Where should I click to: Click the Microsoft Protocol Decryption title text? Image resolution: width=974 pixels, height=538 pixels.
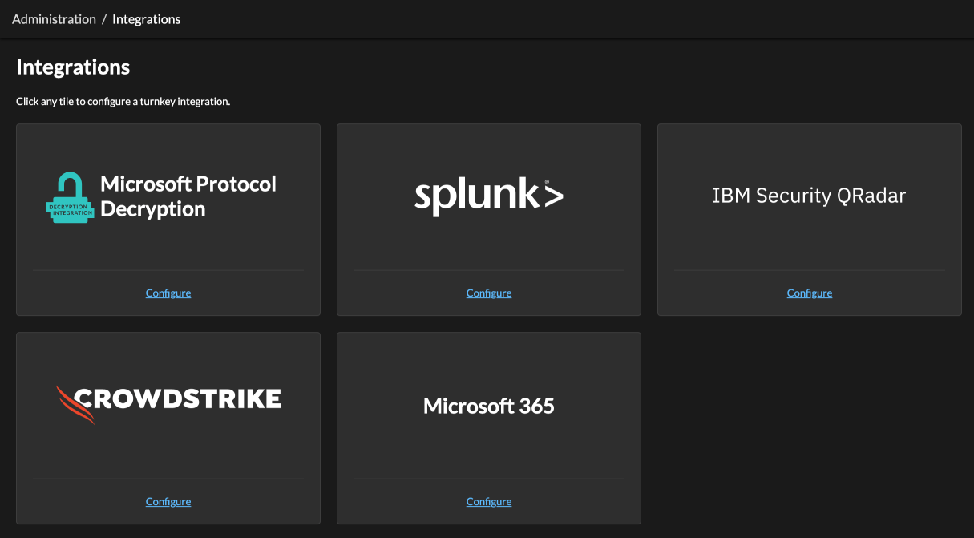click(188, 196)
